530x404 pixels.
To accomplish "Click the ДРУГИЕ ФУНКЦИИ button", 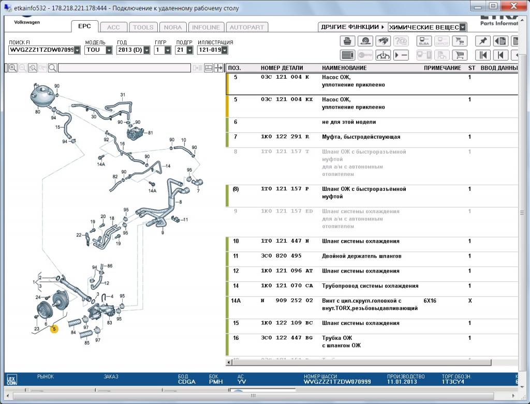I will tap(352, 27).
